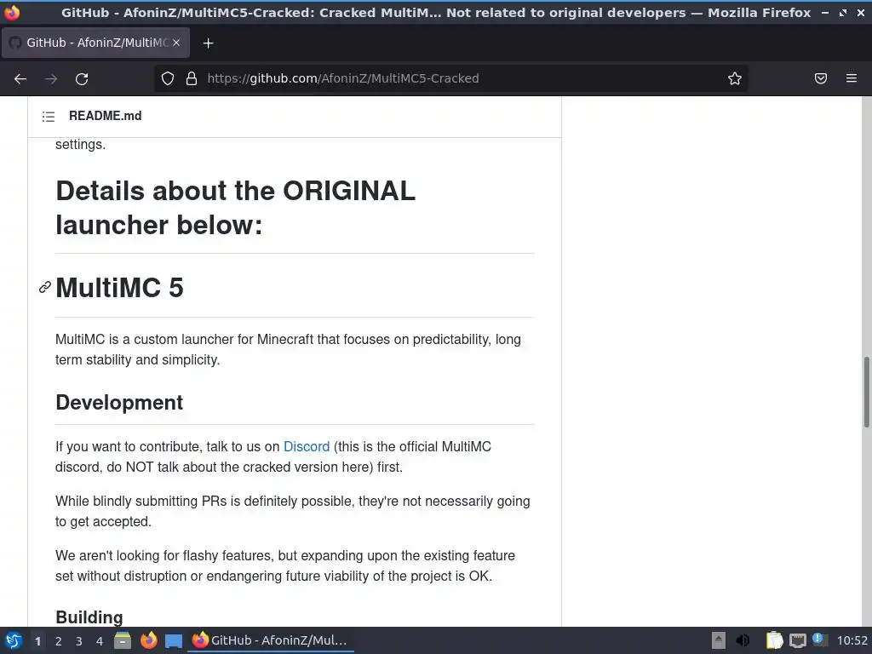
Task: Switch to workspace 2
Action: 59,641
